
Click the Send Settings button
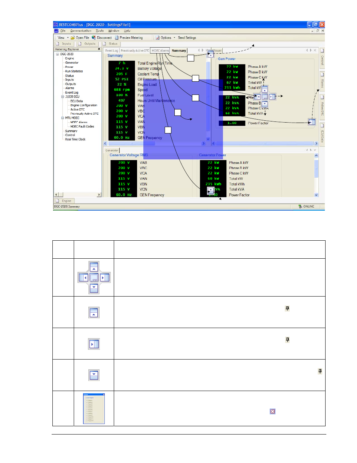pyautogui.click(x=187, y=37)
